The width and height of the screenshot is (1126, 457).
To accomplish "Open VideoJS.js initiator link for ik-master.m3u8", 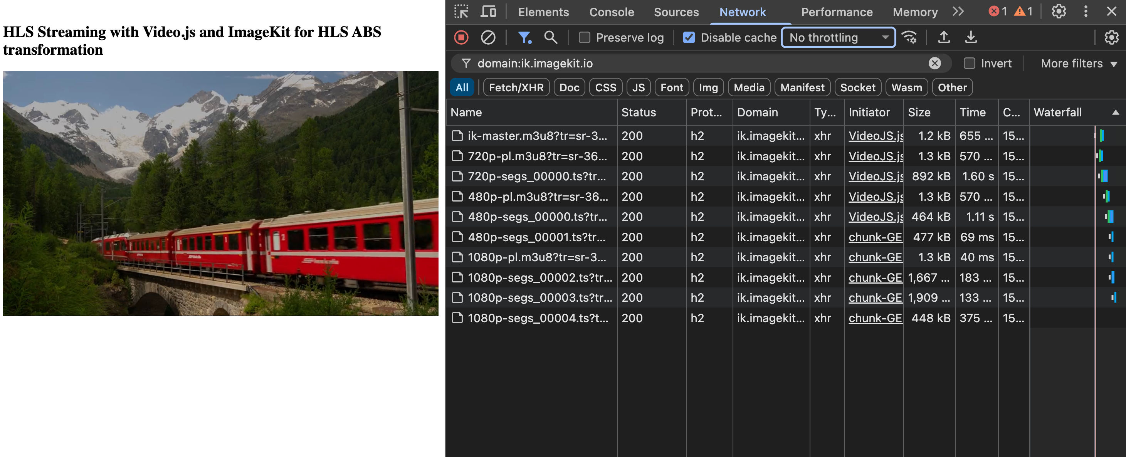I will 876,136.
